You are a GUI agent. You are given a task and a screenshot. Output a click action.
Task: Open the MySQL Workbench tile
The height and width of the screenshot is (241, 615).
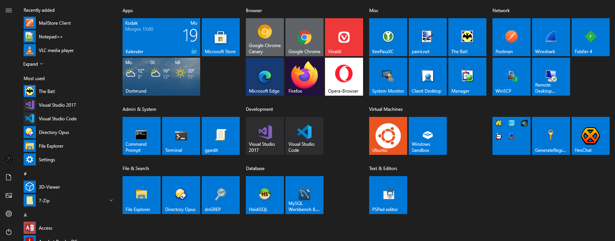[304, 195]
